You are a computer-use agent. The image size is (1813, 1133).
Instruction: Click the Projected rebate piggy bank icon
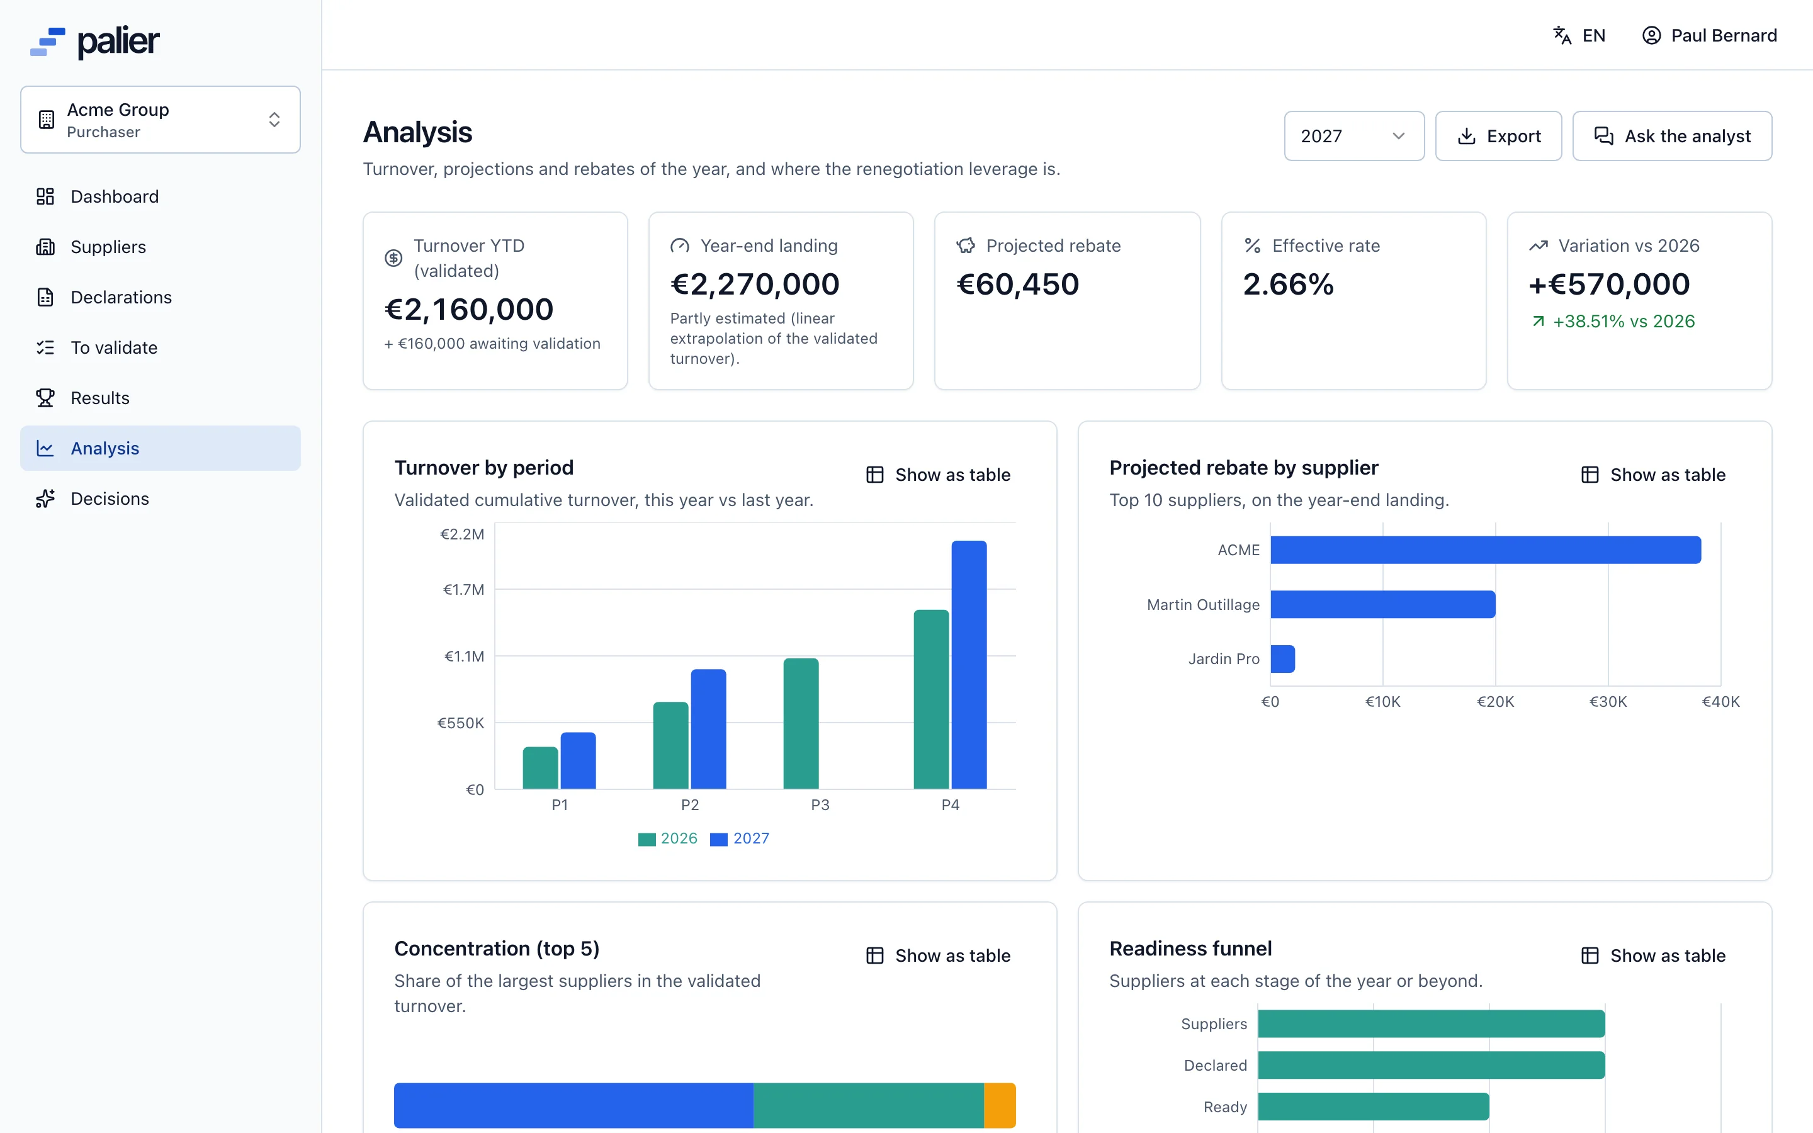tap(966, 245)
